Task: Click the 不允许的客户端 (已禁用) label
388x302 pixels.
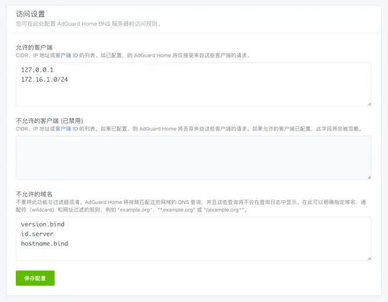Action: point(49,121)
